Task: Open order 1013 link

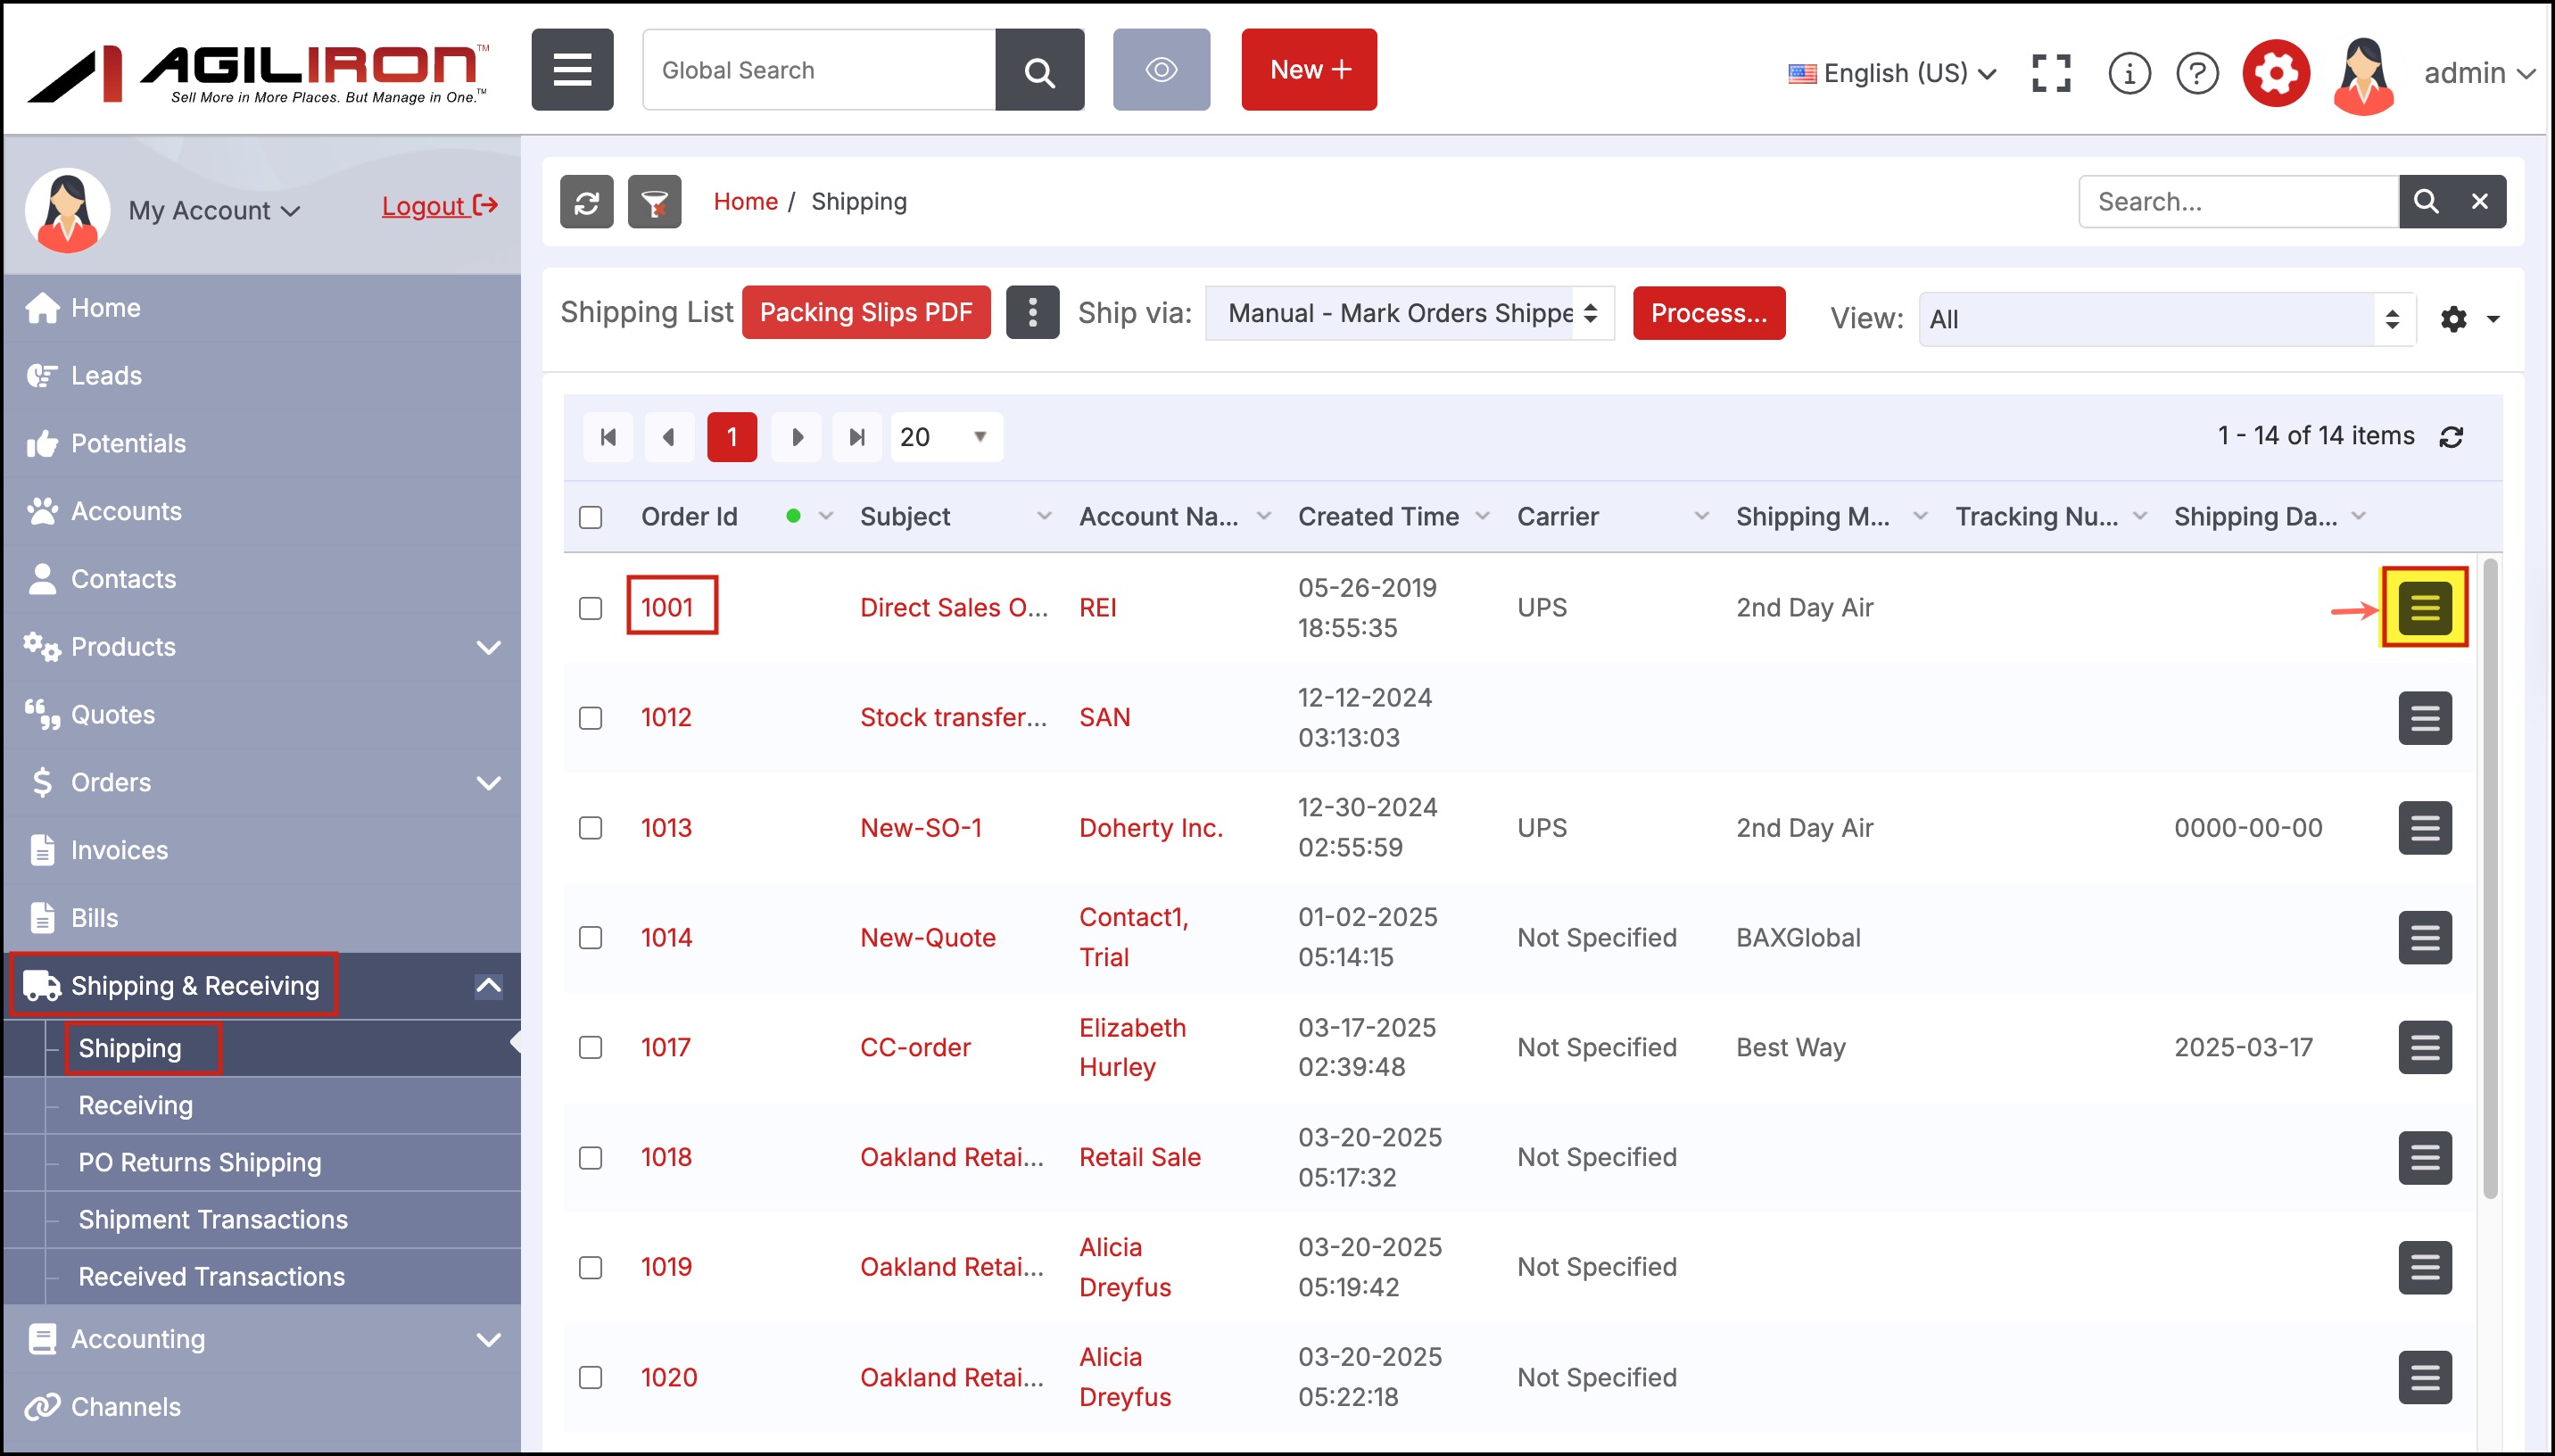Action: click(x=666, y=828)
